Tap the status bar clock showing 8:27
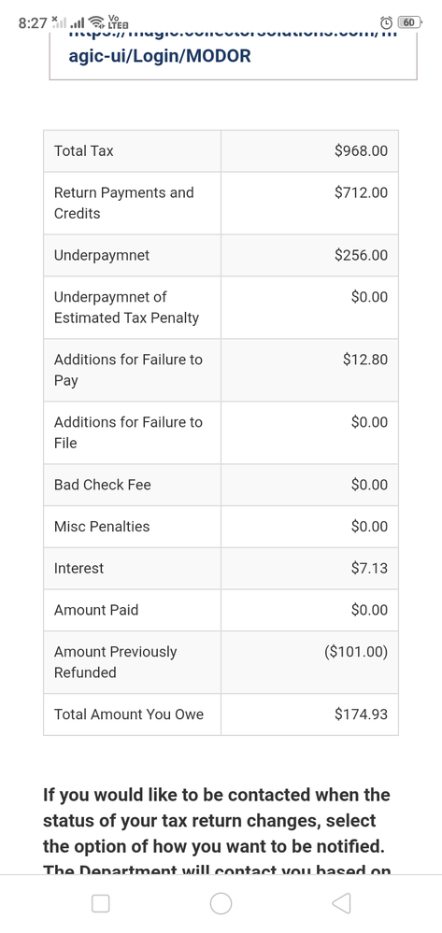This screenshot has width=442, height=933. (x=33, y=23)
